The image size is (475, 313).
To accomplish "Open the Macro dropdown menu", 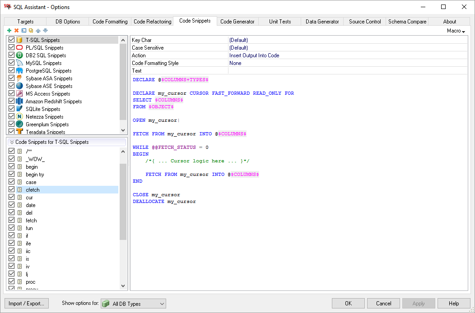I will coord(456,31).
